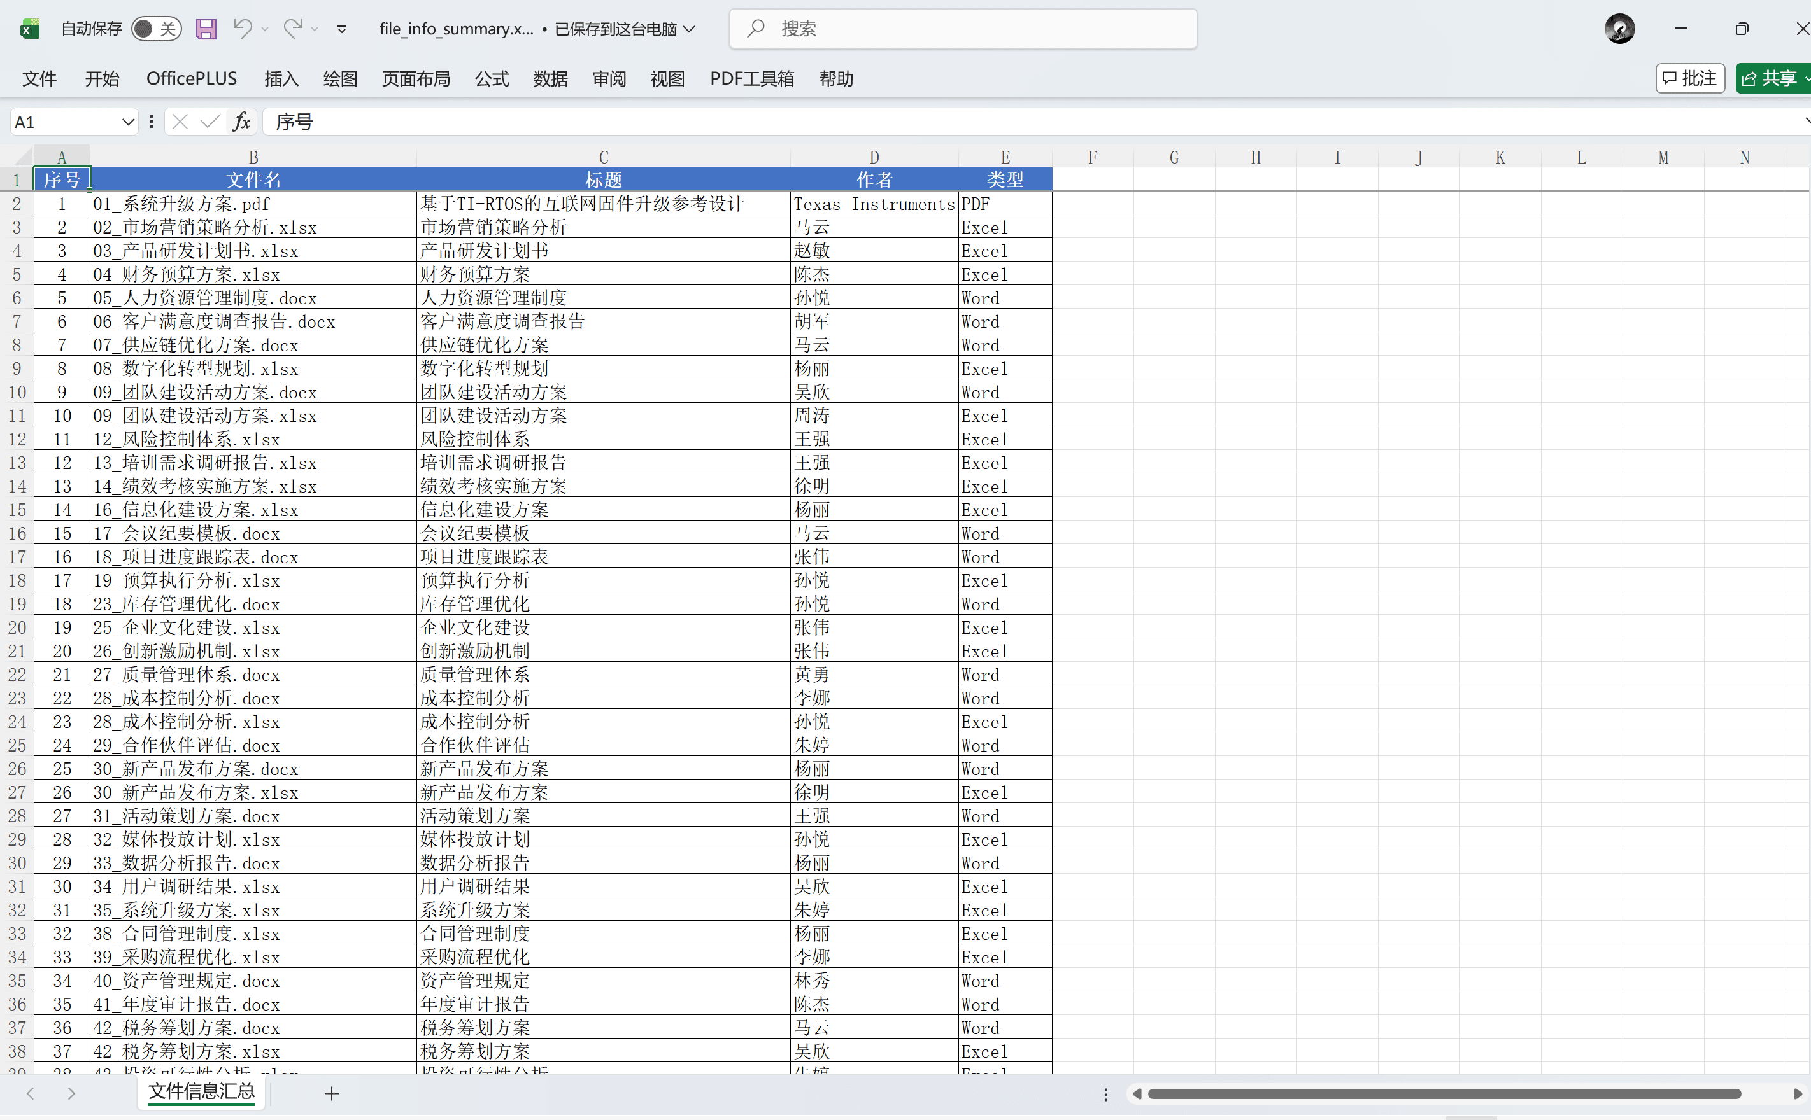Add a new sheet with plus icon
Screen dimensions: 1811x1120
point(331,1093)
